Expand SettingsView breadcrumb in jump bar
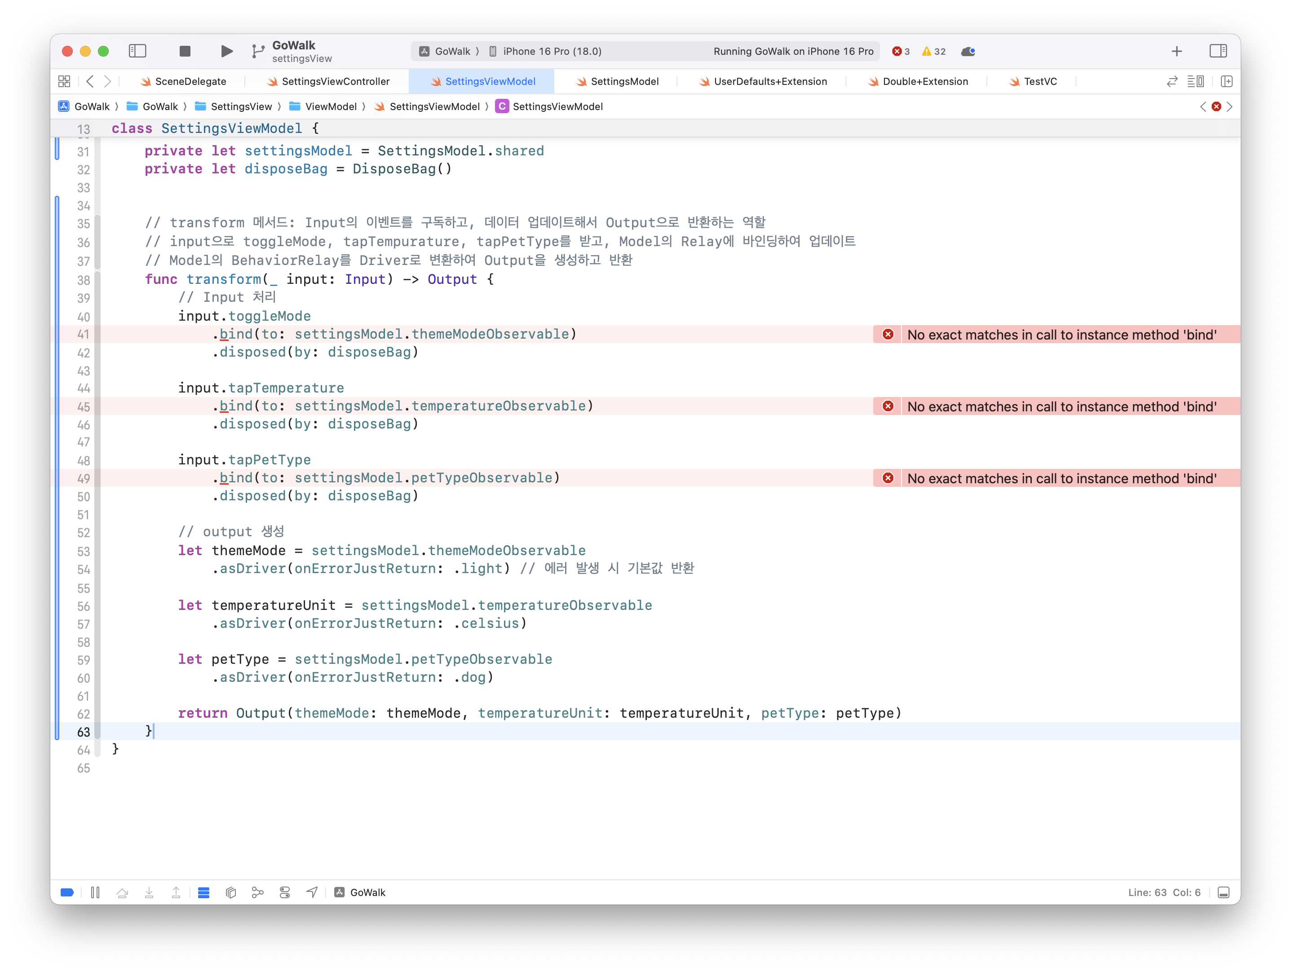This screenshot has height=971, width=1291. pos(240,106)
